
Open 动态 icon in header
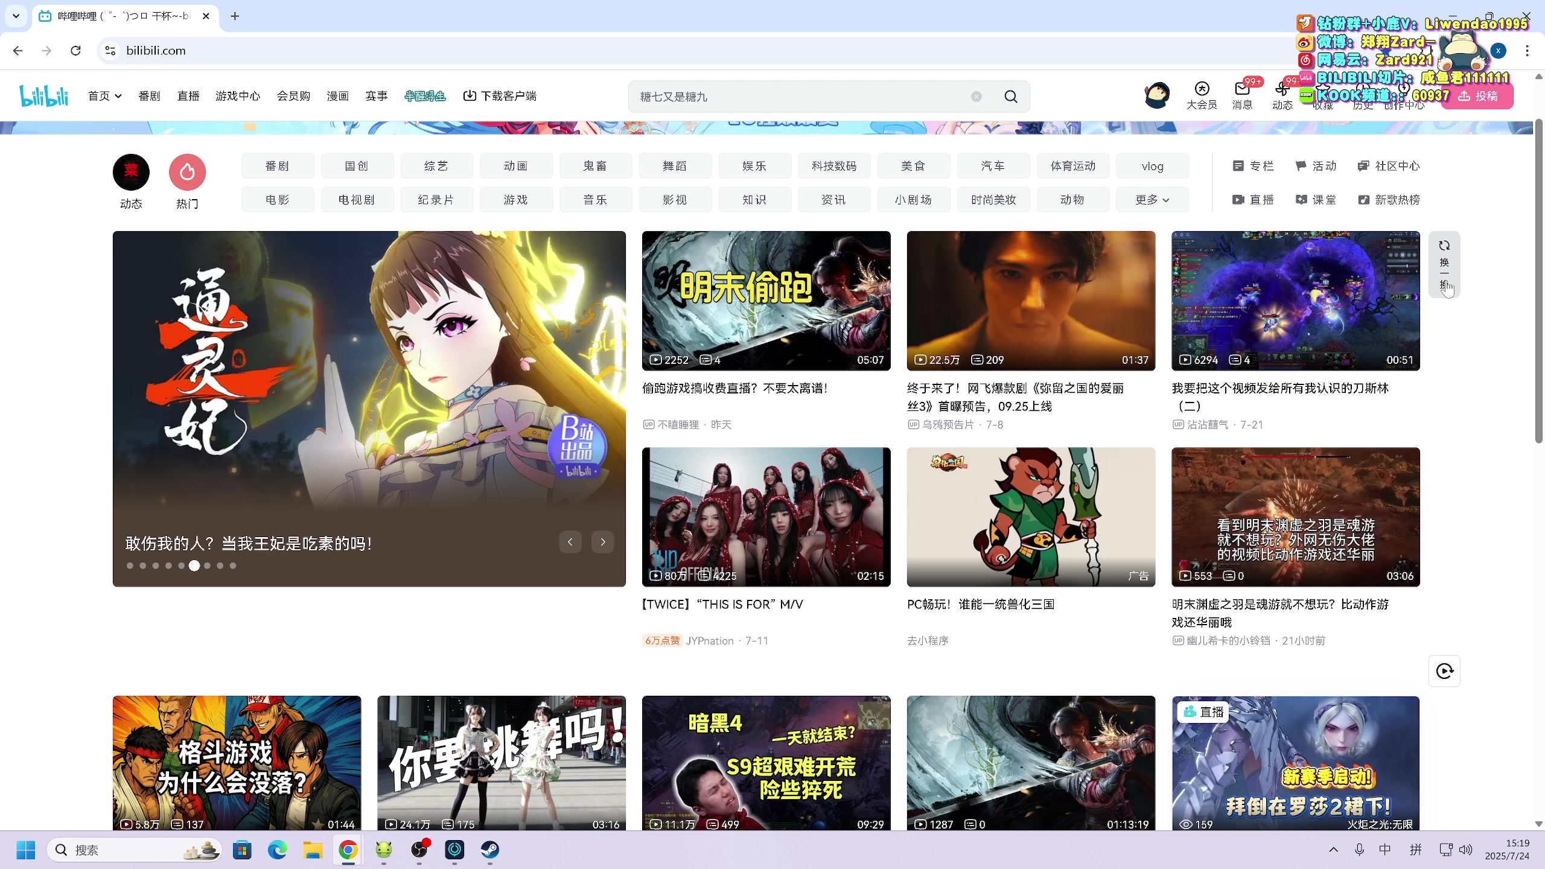[1282, 96]
